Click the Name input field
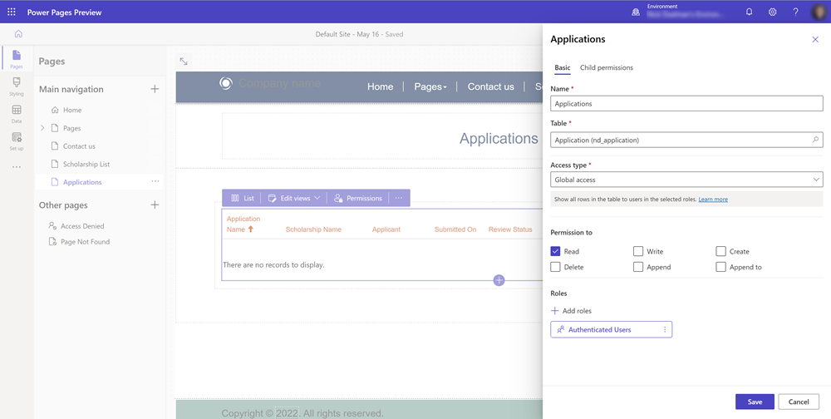831x419 pixels. 686,104
